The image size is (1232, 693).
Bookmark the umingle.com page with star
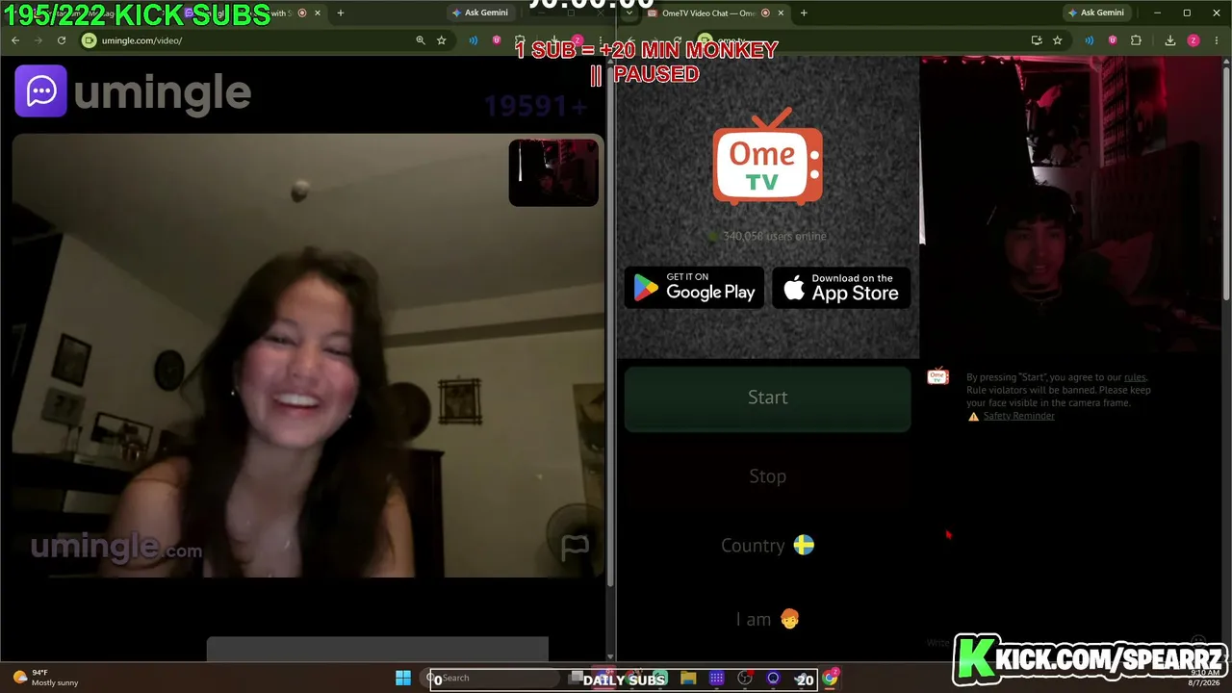(442, 40)
